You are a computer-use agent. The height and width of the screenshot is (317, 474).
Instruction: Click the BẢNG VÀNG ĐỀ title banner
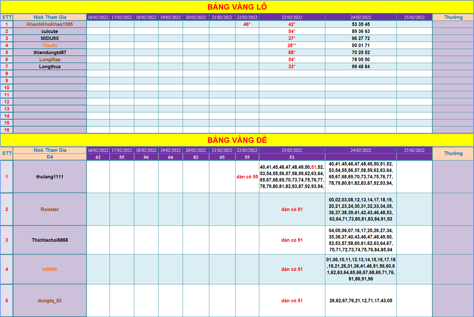click(x=237, y=140)
